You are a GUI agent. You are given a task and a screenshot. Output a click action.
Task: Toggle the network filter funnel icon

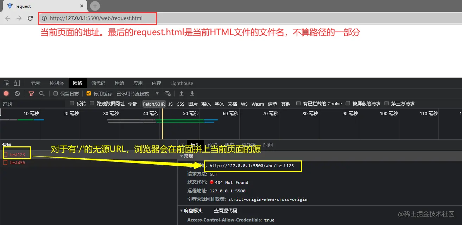click(x=31, y=94)
